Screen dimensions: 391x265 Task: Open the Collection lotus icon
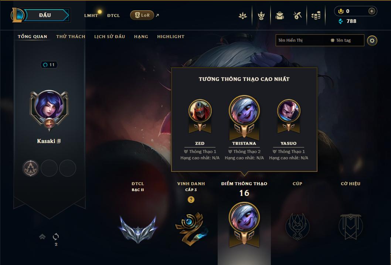pos(243,16)
